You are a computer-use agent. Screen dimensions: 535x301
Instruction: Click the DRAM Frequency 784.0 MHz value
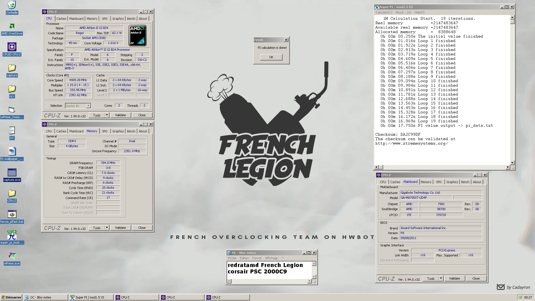click(108, 163)
